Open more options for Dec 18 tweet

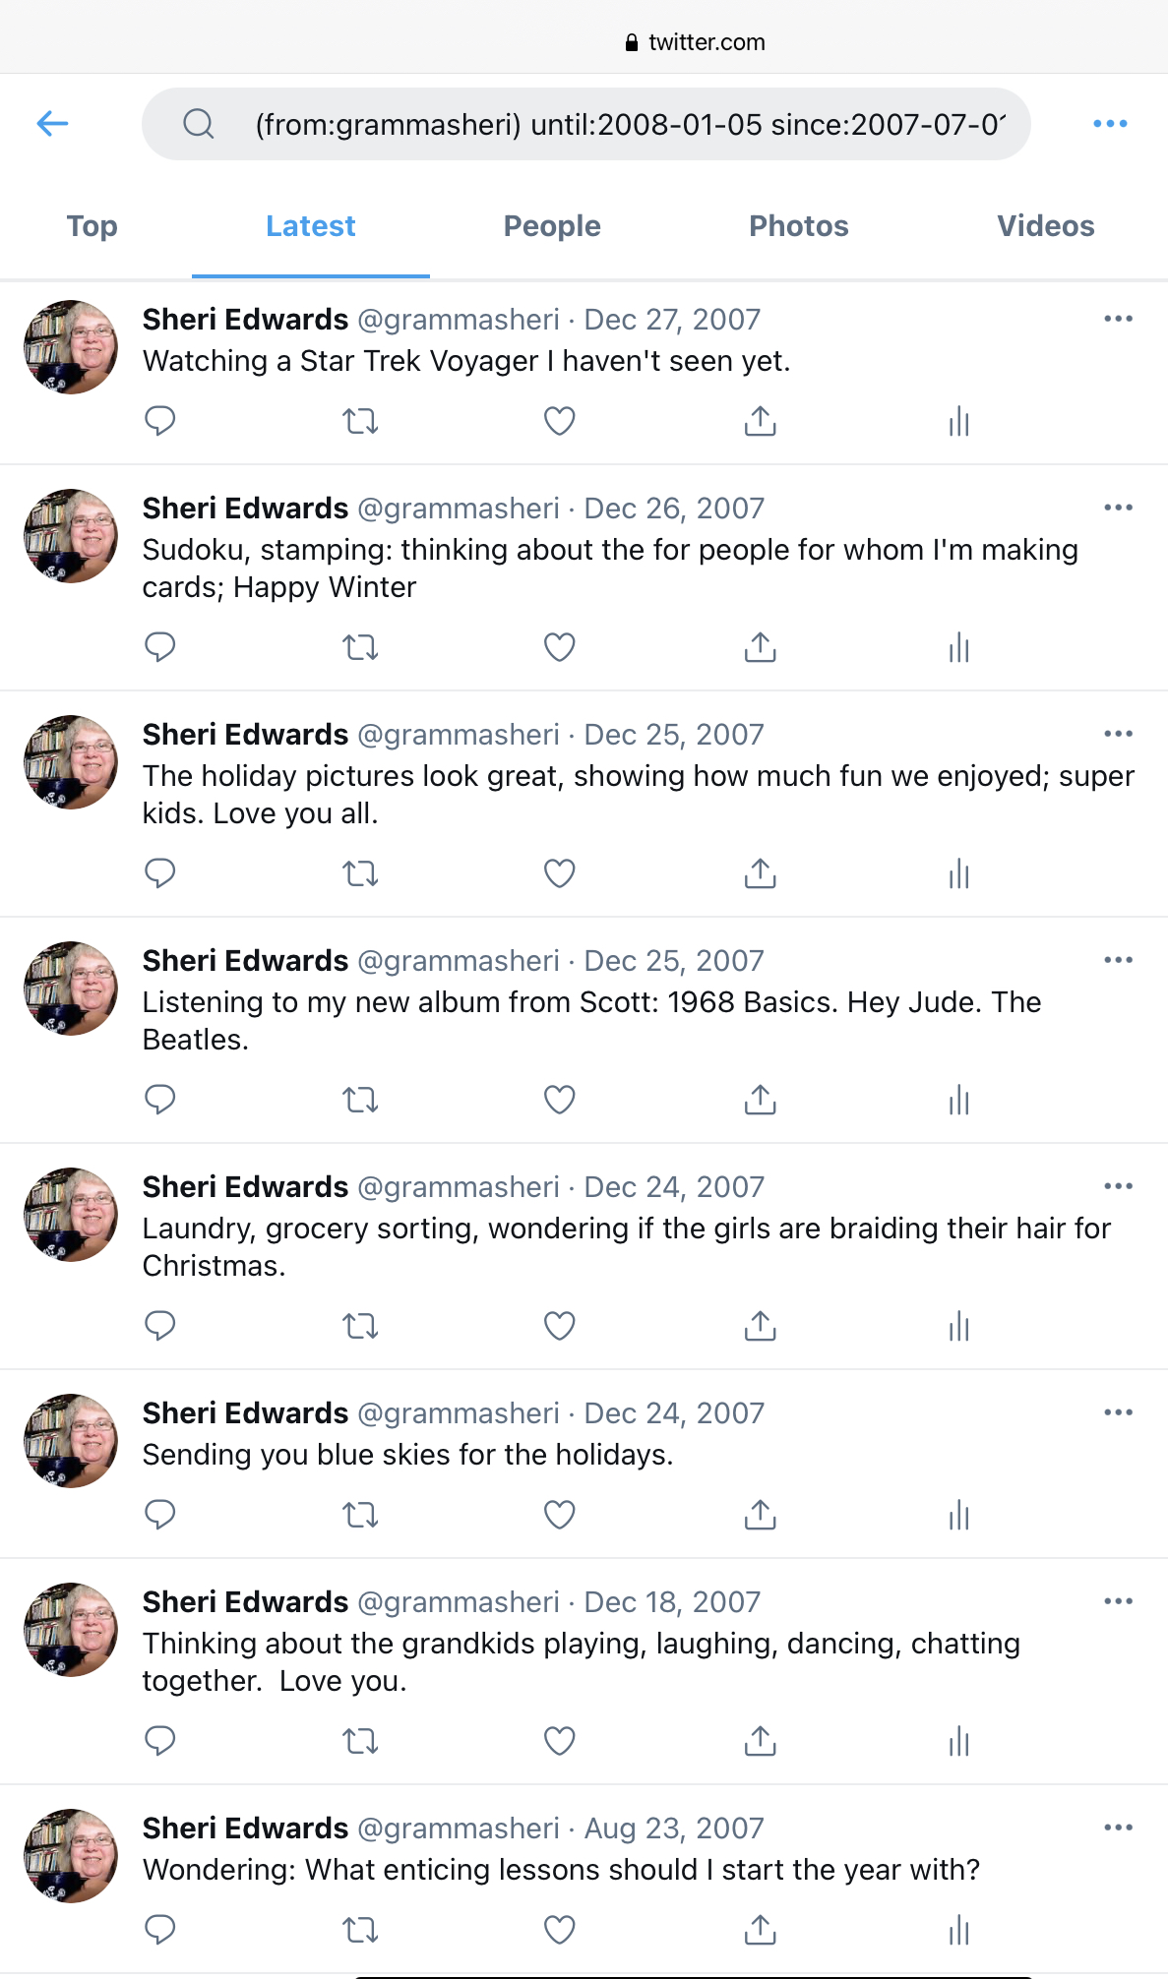click(x=1118, y=1601)
